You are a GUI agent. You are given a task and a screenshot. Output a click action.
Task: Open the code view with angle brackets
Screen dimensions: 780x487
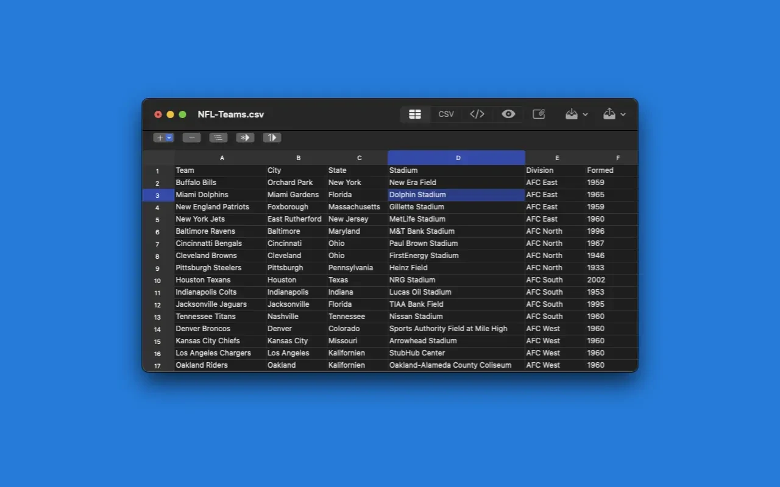477,114
